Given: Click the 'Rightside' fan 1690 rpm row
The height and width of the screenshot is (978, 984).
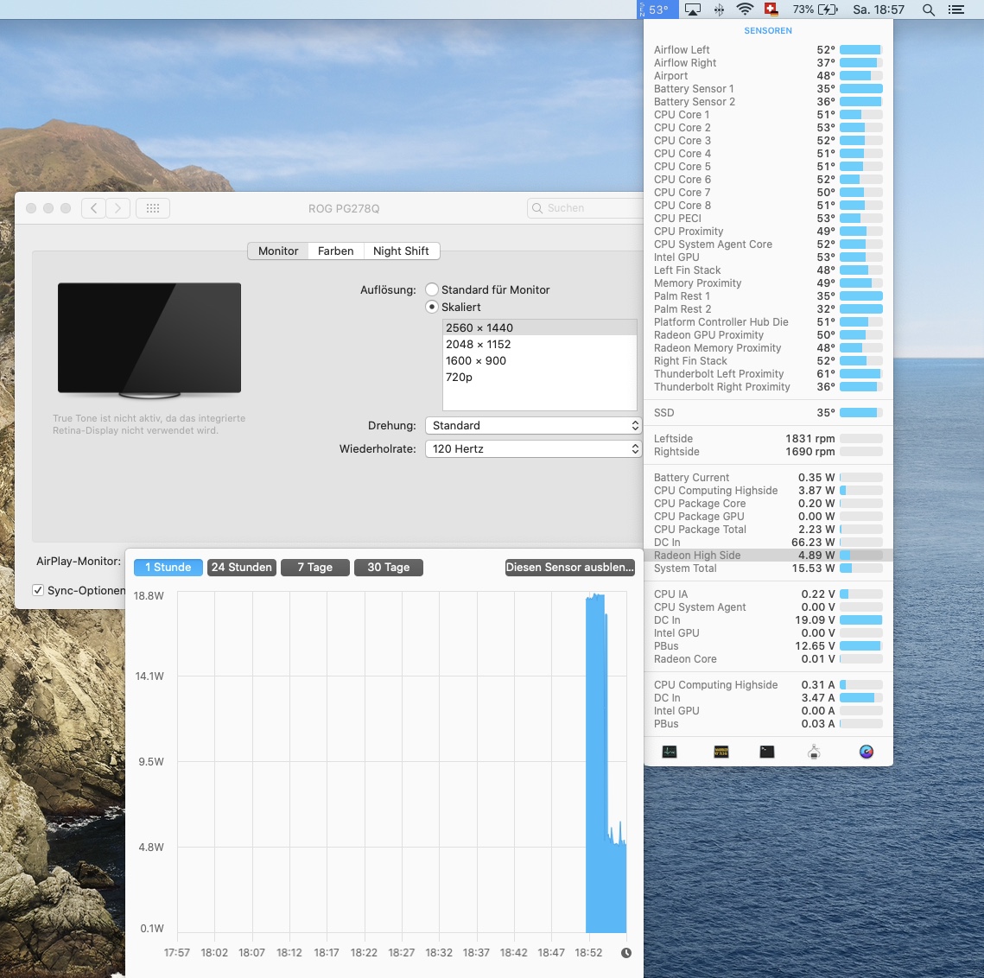Looking at the screenshot, I should click(768, 451).
